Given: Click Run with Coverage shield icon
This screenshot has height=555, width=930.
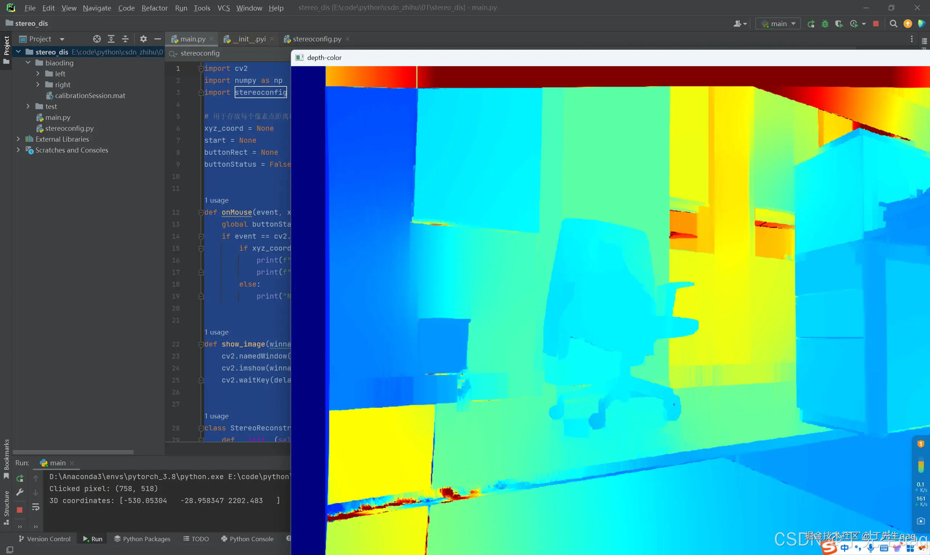Looking at the screenshot, I should click(839, 24).
